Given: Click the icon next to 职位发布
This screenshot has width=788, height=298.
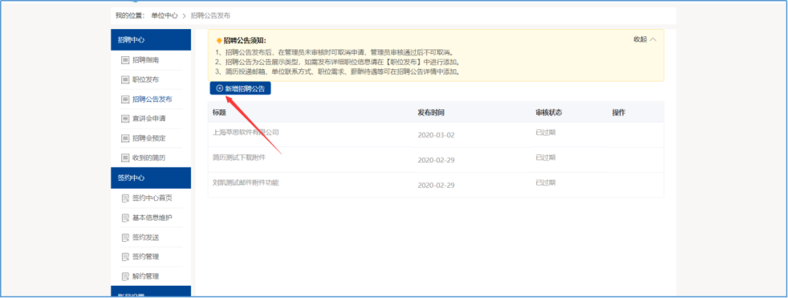Looking at the screenshot, I should 125,79.
